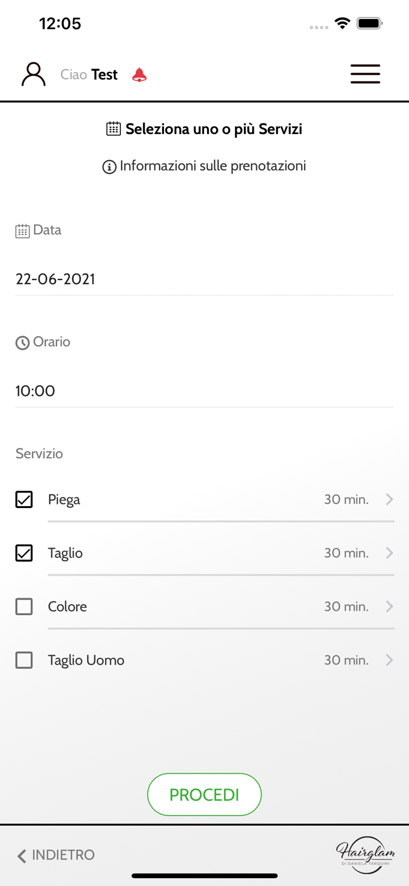Check the Taglio Uomo checkbox
Viewport: 409px width, 886px height.
click(24, 660)
